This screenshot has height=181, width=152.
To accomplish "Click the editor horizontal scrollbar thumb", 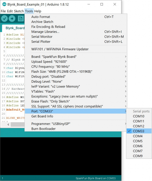I will (x=18, y=124).
